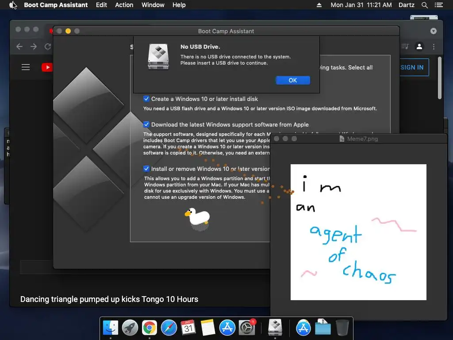The image size is (453, 340).
Task: Click the Boot Camp drive icon in the dialog
Action: pyautogui.click(x=158, y=57)
